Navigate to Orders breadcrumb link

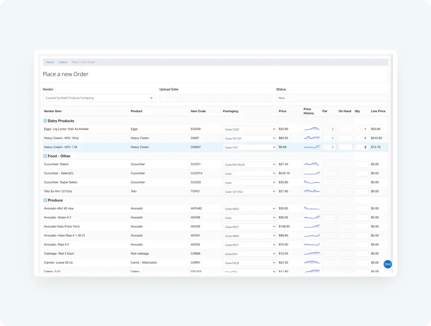click(63, 62)
